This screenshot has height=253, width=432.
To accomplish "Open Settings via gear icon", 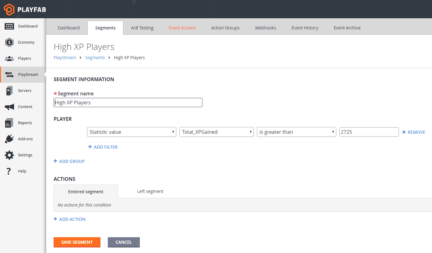I will coord(9,155).
